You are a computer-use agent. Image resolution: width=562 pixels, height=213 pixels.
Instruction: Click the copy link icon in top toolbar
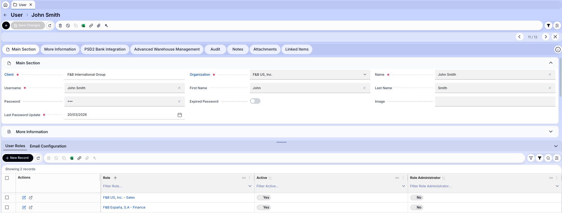[x=91, y=26]
